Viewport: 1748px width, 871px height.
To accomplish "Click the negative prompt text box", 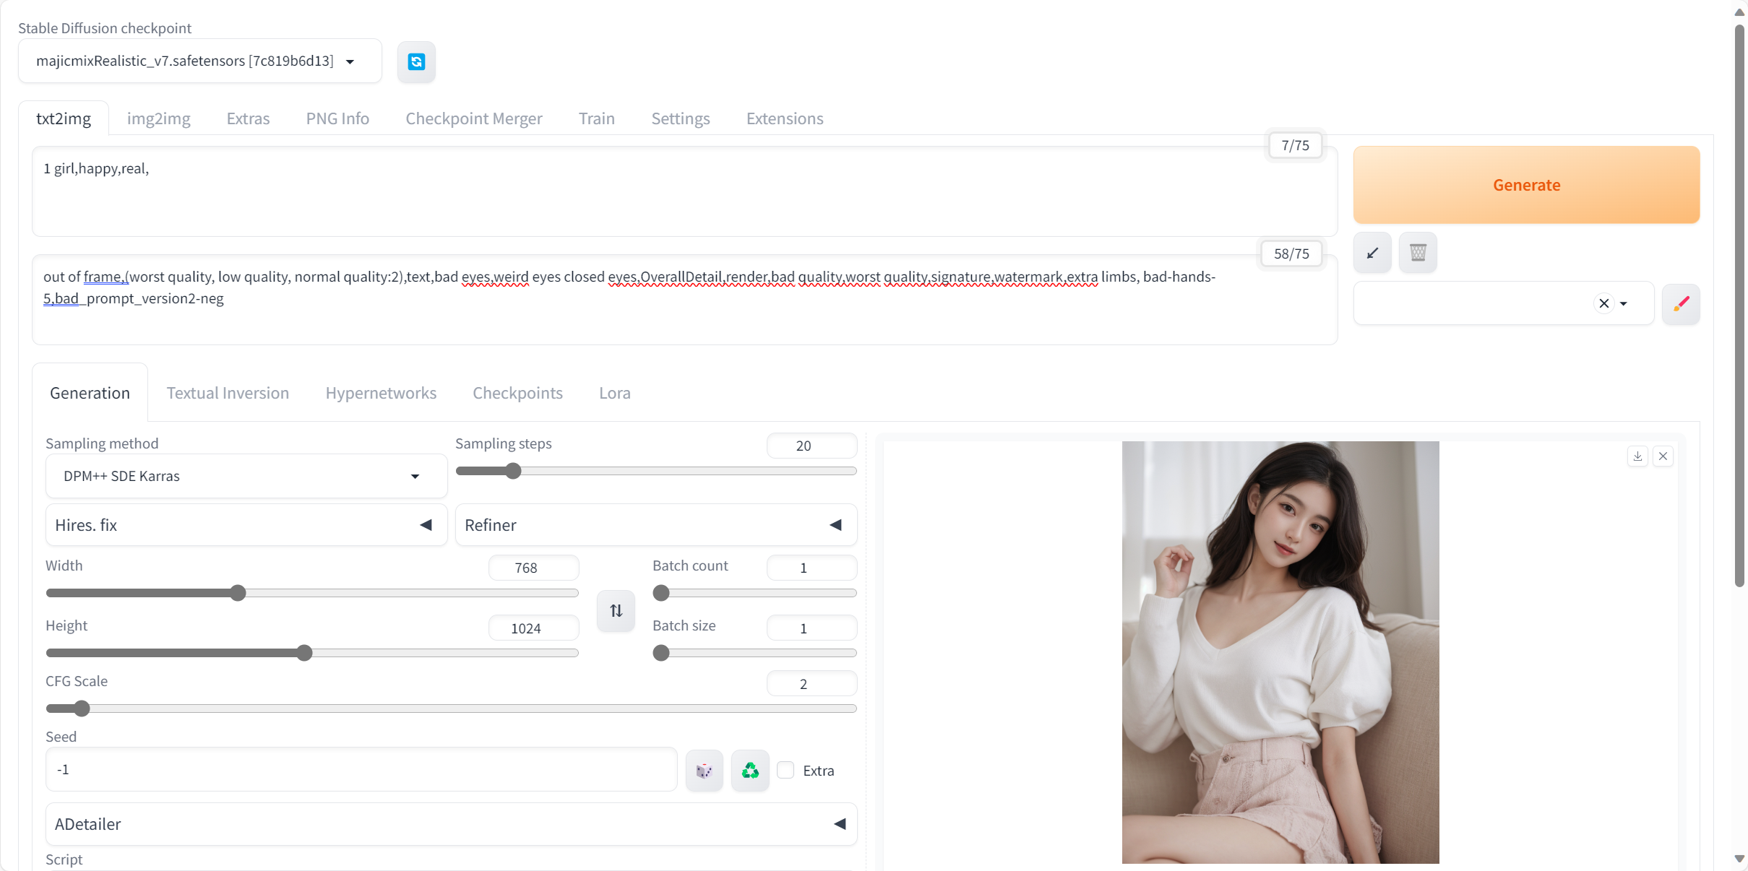I will (x=685, y=300).
